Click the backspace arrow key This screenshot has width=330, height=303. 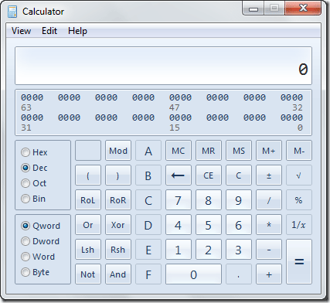tap(179, 175)
